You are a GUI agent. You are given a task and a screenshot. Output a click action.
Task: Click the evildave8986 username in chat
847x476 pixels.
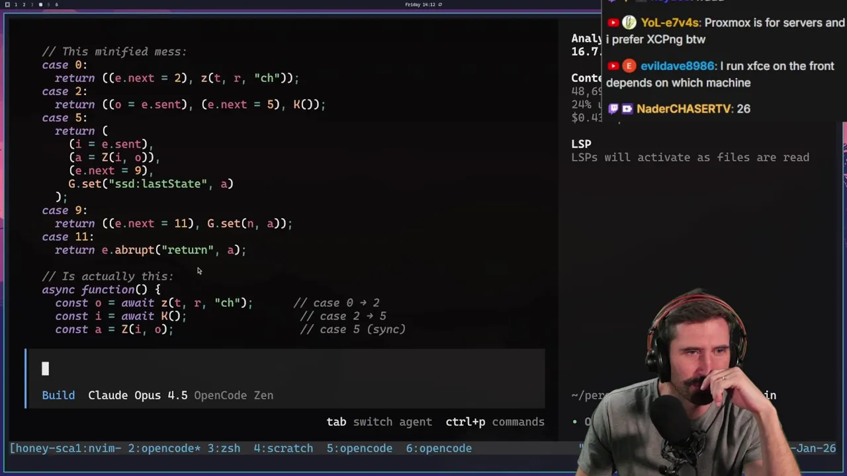[x=678, y=66]
